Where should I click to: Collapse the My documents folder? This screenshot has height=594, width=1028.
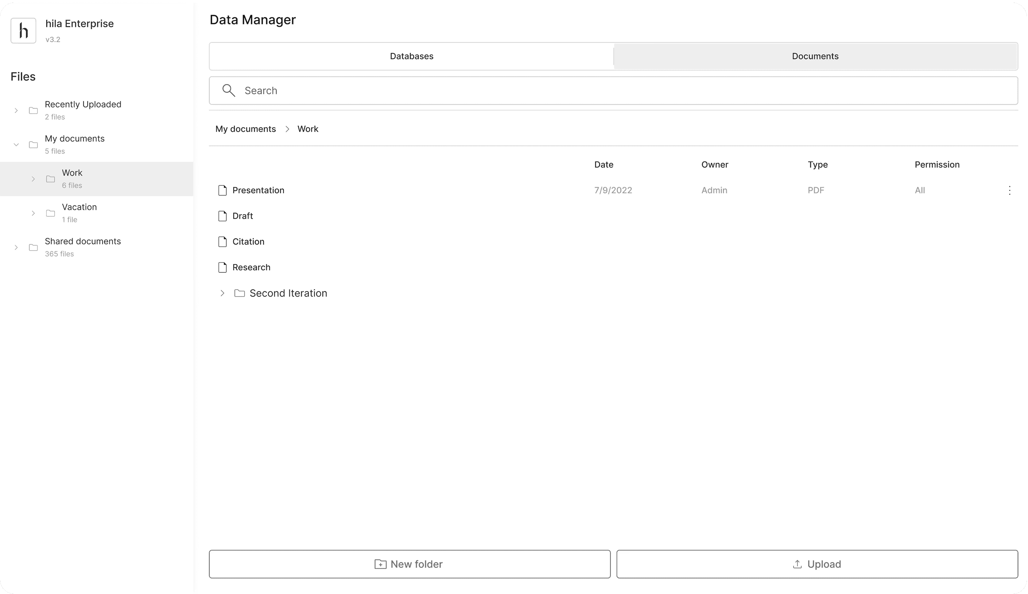[x=16, y=145]
